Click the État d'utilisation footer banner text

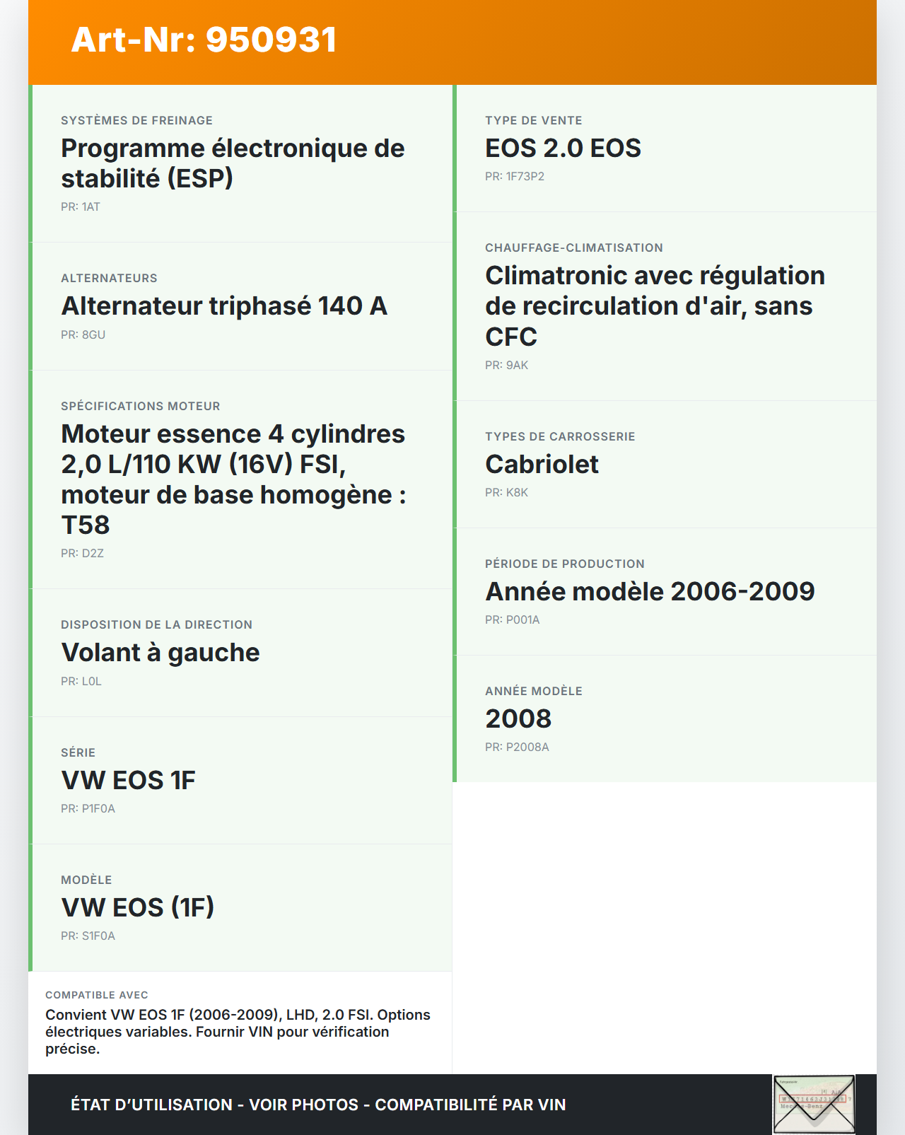(x=318, y=1105)
